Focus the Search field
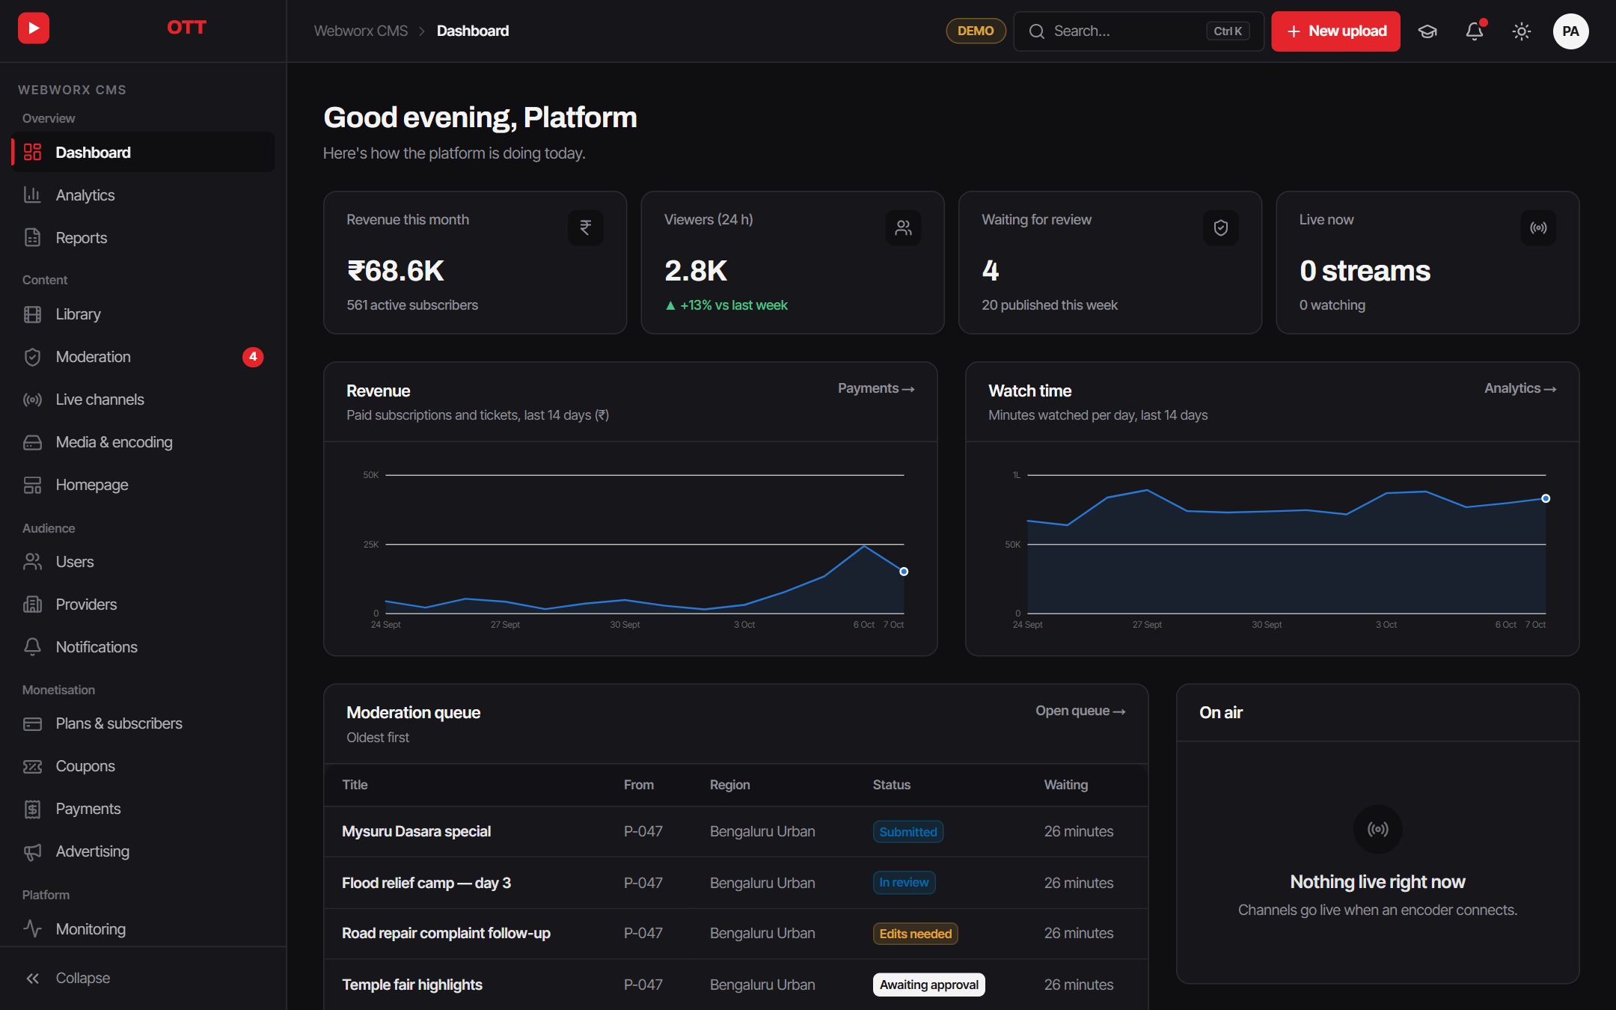1616x1010 pixels. [1138, 31]
